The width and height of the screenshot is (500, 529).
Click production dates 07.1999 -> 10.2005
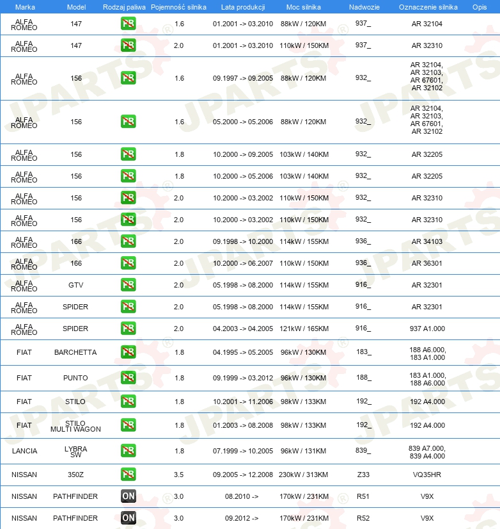click(x=243, y=451)
